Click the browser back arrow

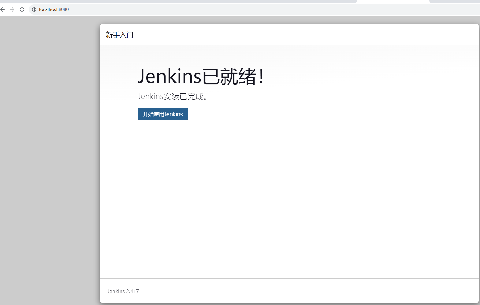(x=3, y=9)
